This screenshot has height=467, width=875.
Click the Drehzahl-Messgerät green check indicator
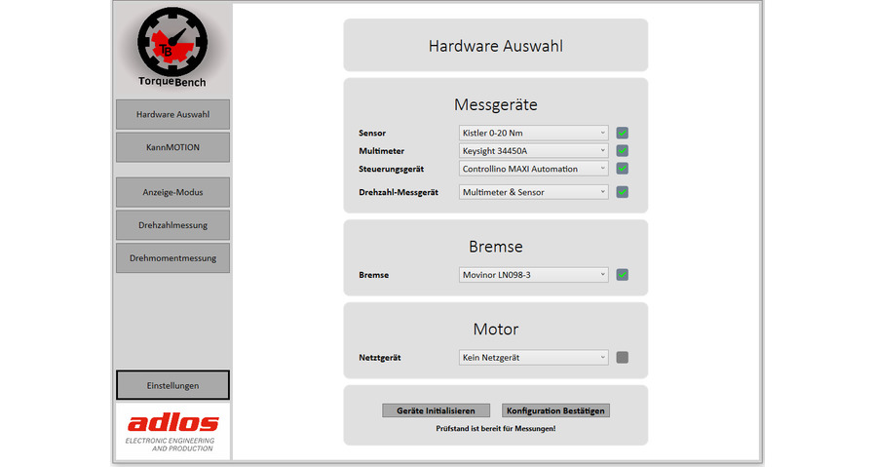622,192
